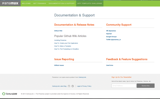Open the App Template Challenge tab
The height and width of the screenshot is (99, 160).
point(90,3)
